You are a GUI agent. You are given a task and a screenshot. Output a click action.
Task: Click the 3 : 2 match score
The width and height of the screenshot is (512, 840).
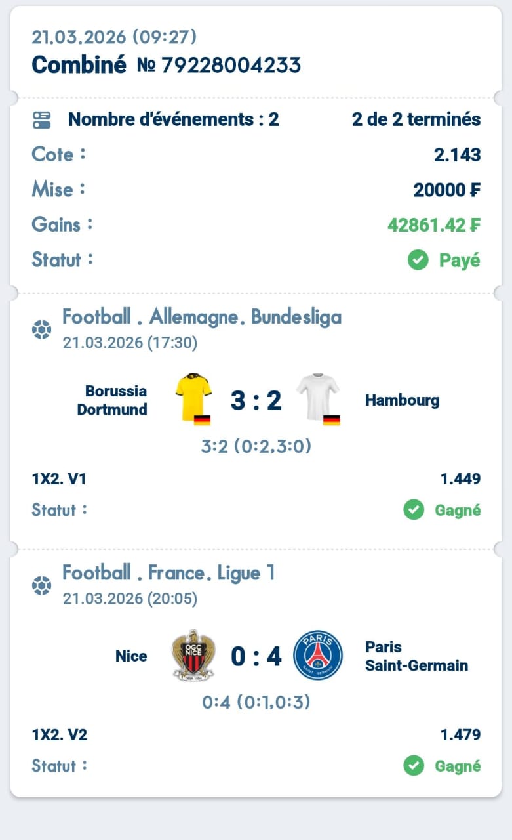click(x=256, y=400)
